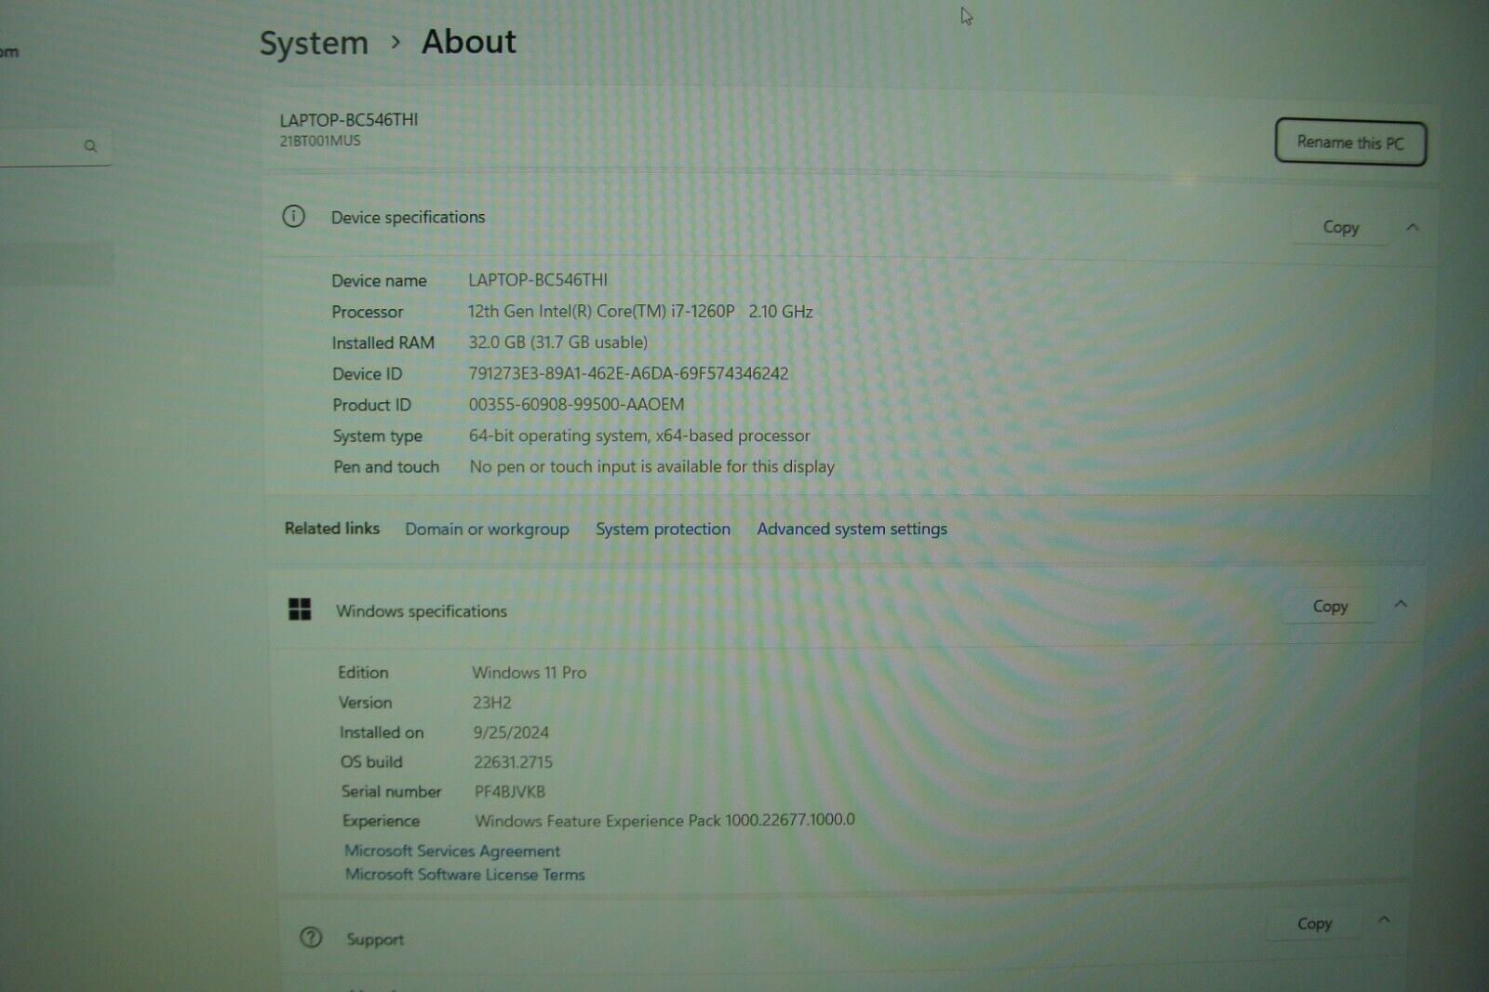The width and height of the screenshot is (1489, 992).
Task: Click the Processor label
Action: (368, 312)
